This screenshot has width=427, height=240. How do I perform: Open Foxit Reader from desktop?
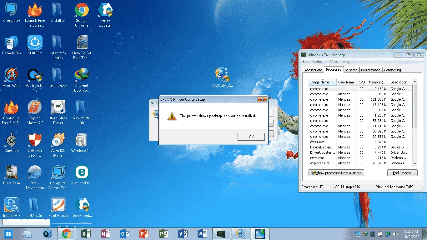click(58, 208)
